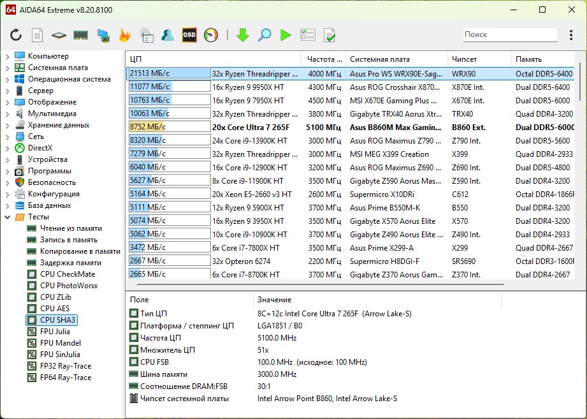Click the Refresh toolbar icon
The width and height of the screenshot is (587, 419).
(x=16, y=35)
